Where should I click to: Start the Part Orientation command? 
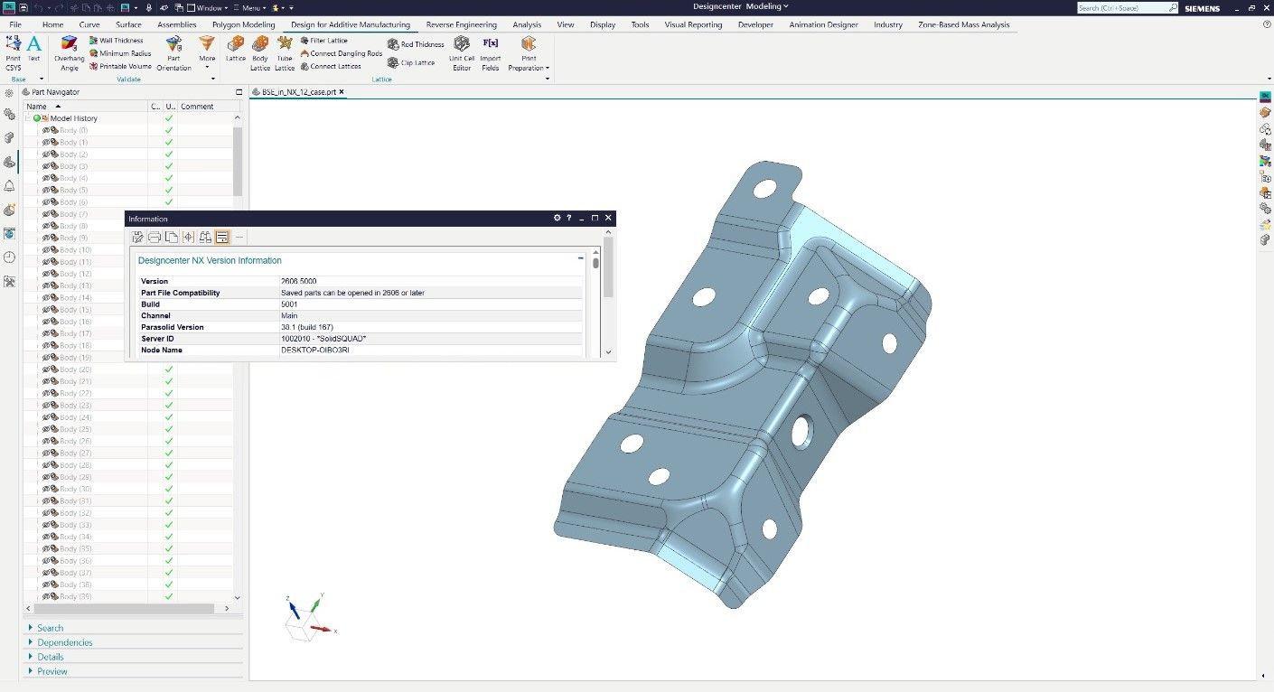[x=173, y=52]
